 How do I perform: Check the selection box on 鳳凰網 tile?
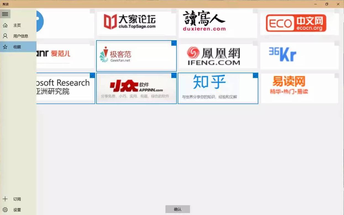point(256,43)
